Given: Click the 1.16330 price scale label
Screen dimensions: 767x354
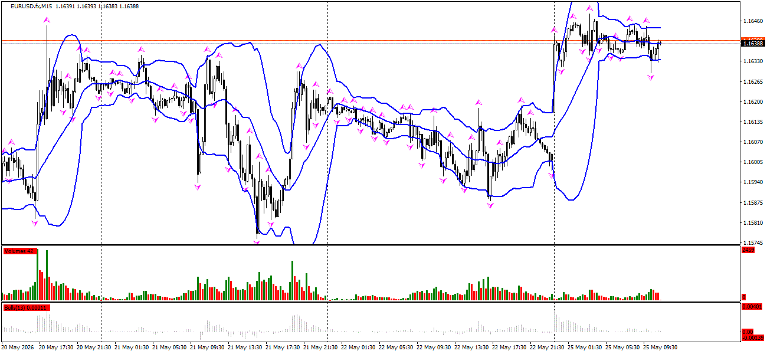Looking at the screenshot, I should pos(752,61).
